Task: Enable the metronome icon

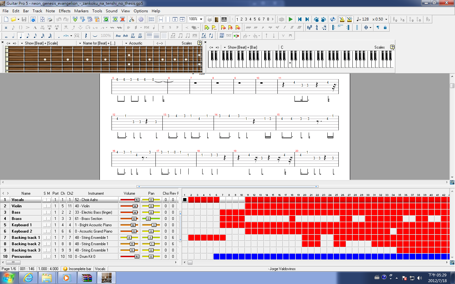Action: point(342,19)
